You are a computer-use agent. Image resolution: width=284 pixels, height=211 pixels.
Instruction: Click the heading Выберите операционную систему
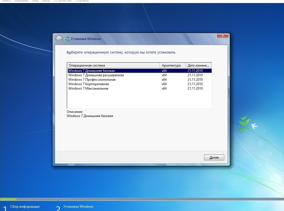[x=121, y=52]
